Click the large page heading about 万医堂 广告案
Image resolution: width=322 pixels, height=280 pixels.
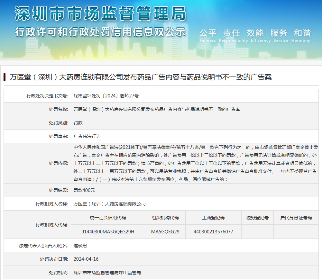(141, 77)
